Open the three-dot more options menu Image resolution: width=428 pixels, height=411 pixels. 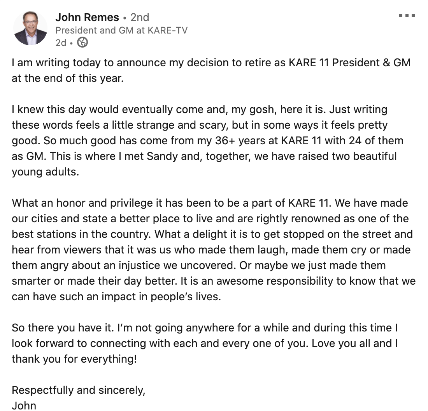[x=407, y=16]
